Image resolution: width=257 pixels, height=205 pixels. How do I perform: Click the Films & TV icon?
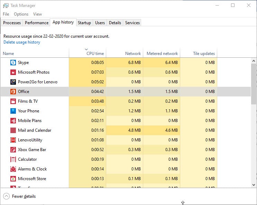click(13, 101)
